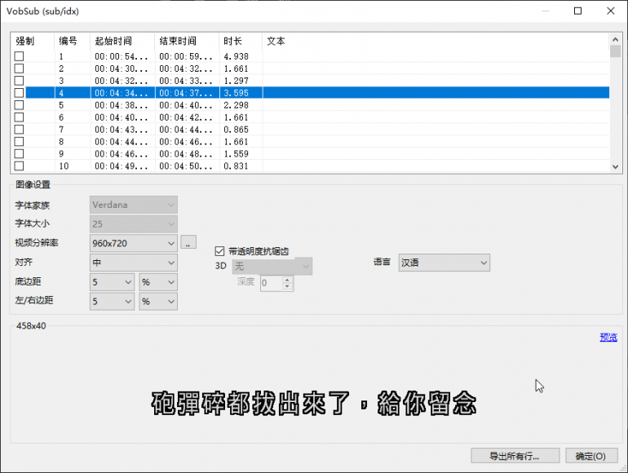Decrease the 深度 depth spinner
628x473 pixels.
click(287, 286)
